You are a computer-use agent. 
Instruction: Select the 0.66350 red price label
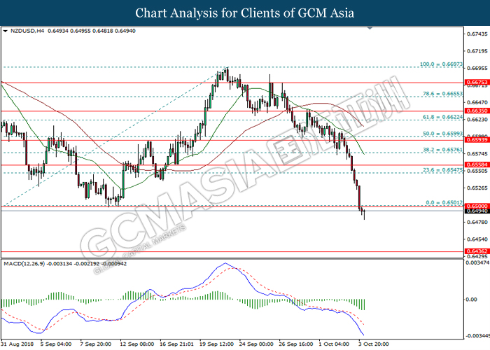(477, 111)
